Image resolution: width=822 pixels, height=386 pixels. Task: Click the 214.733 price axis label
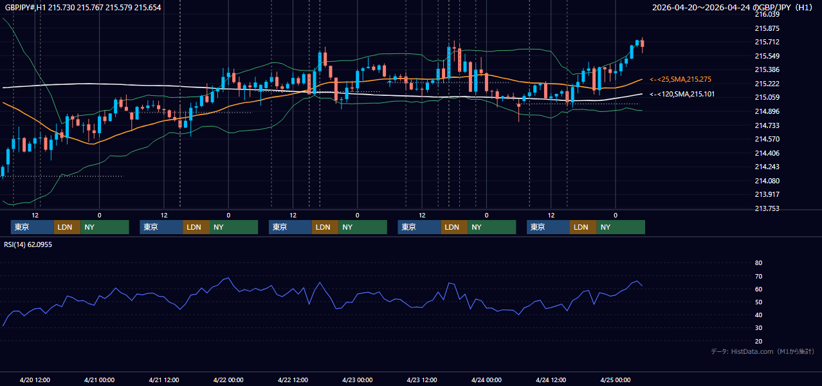coord(767,125)
